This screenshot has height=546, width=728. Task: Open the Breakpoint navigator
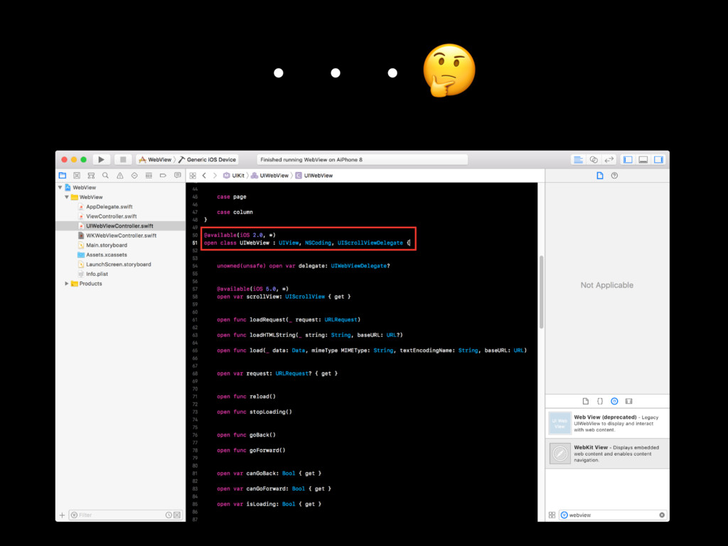click(x=163, y=176)
